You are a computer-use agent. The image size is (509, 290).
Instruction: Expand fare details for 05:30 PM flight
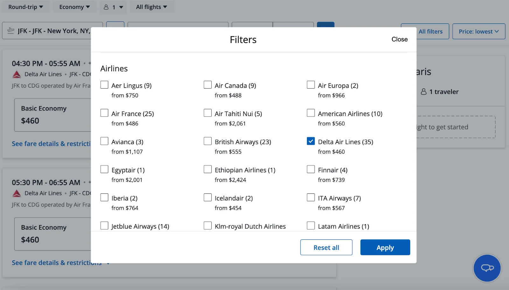[x=60, y=263]
